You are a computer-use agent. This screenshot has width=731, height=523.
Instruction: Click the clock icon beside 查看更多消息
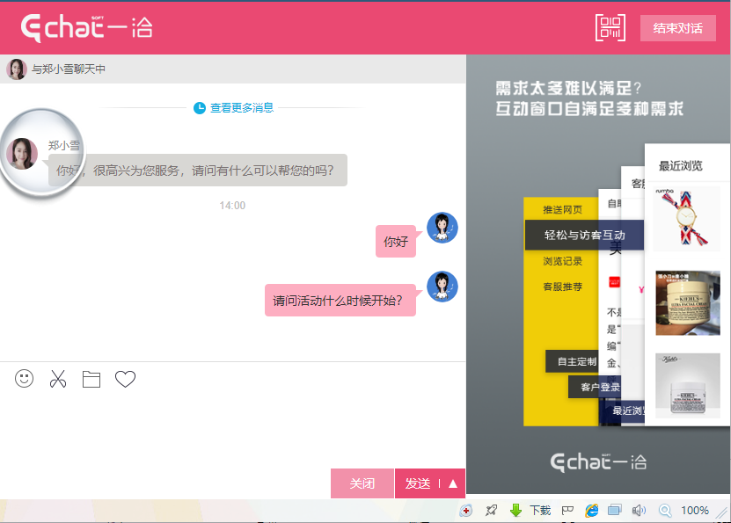[200, 108]
